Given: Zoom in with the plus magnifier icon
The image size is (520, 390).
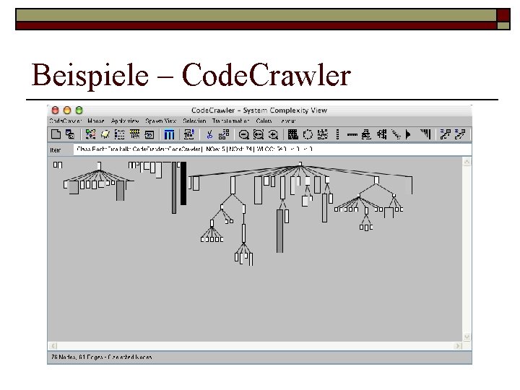Looking at the screenshot, I should coord(273,134).
